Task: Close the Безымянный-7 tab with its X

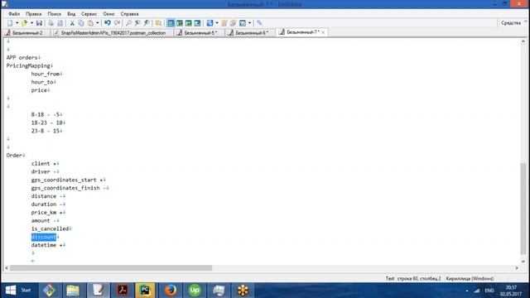Action: click(323, 32)
